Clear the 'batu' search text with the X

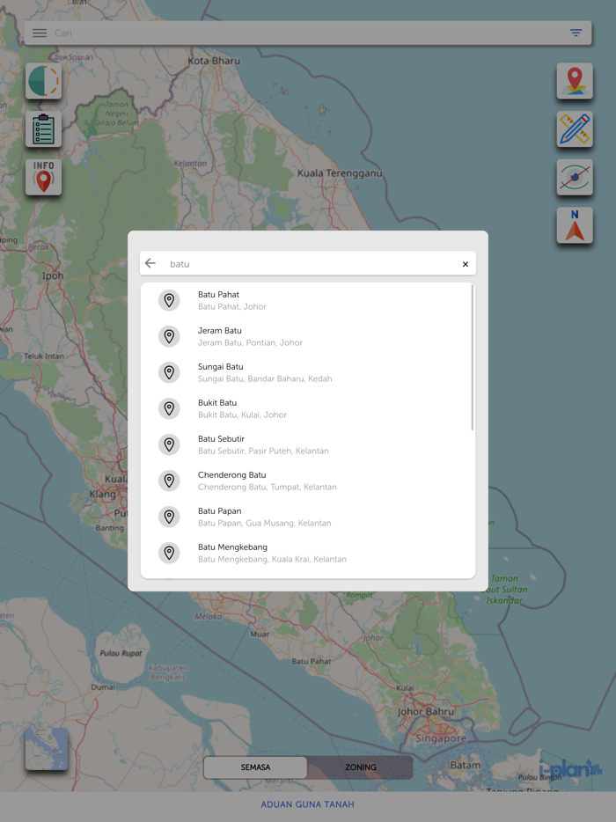click(465, 264)
